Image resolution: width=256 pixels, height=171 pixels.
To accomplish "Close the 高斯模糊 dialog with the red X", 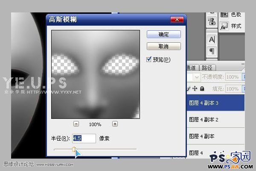I will (x=177, y=20).
